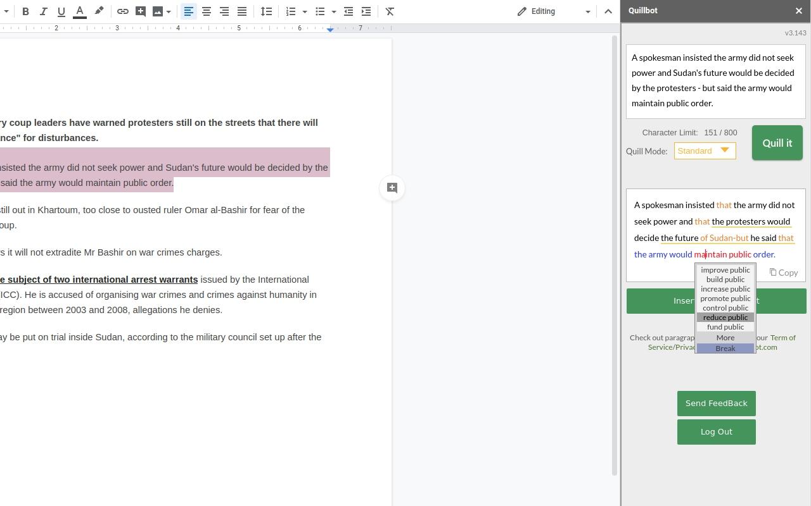Center align the text
Screen dimensions: 811x506
(x=207, y=11)
